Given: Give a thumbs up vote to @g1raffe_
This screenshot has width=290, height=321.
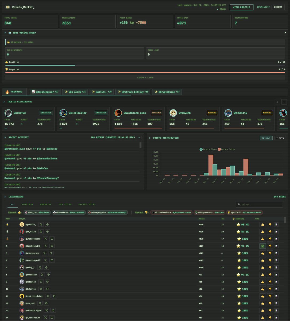Looking at the screenshot, I should pos(262,224).
